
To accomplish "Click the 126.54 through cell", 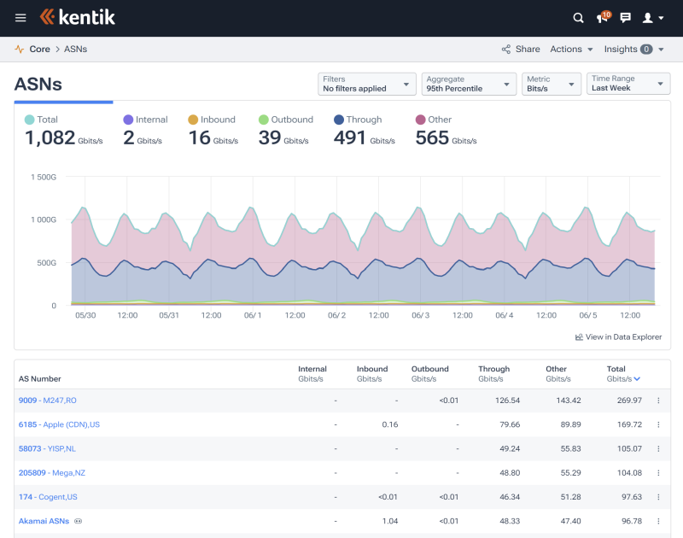I will (x=507, y=401).
